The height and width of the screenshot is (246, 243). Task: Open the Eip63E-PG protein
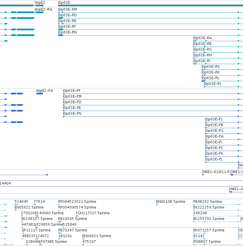pyautogui.click(x=214, y=131)
